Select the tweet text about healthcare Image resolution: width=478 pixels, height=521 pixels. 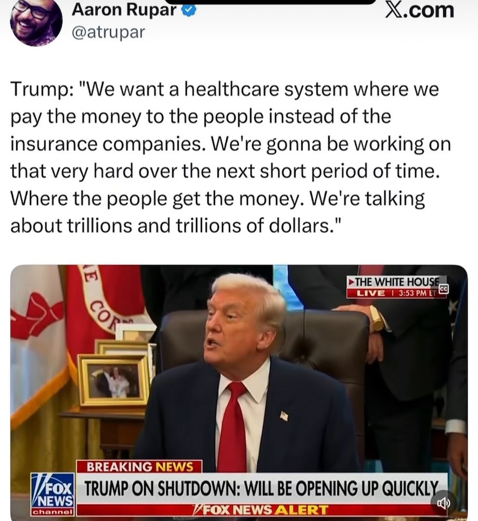click(230, 157)
